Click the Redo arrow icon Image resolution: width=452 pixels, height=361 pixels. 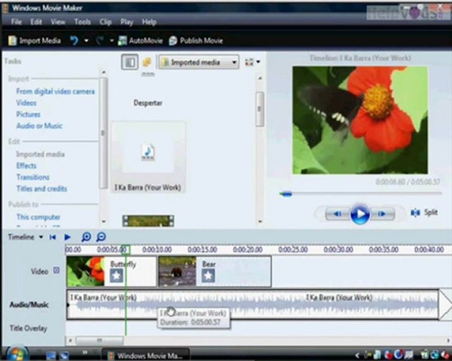[99, 41]
